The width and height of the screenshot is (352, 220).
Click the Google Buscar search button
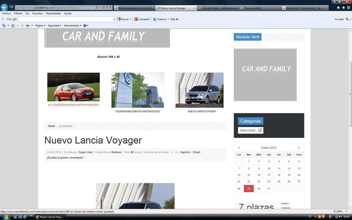click(124, 19)
